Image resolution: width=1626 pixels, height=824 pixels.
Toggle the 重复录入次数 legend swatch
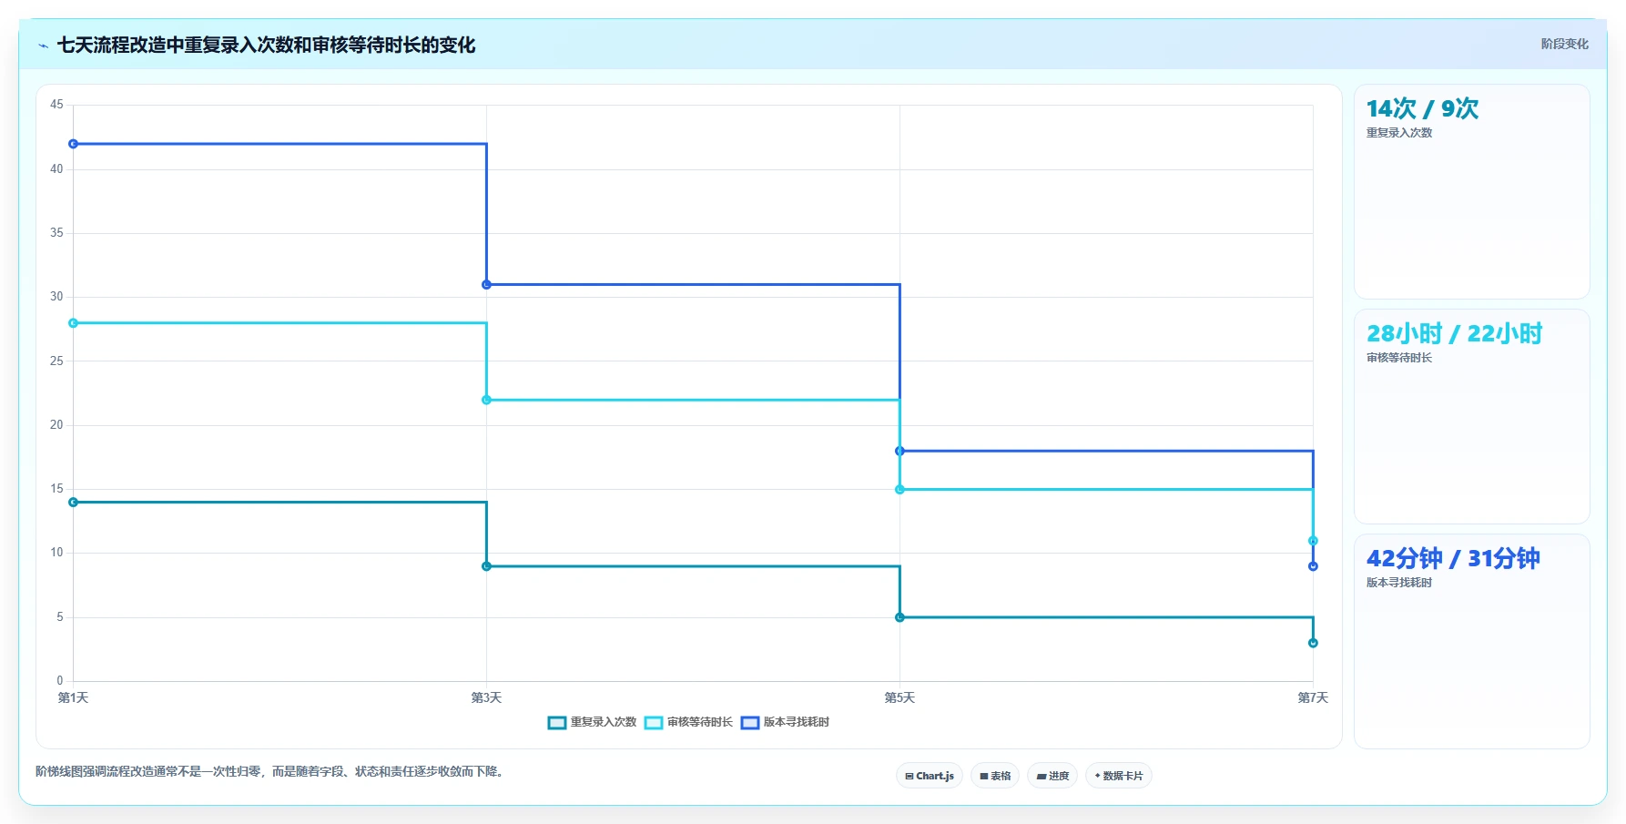pyautogui.click(x=557, y=723)
